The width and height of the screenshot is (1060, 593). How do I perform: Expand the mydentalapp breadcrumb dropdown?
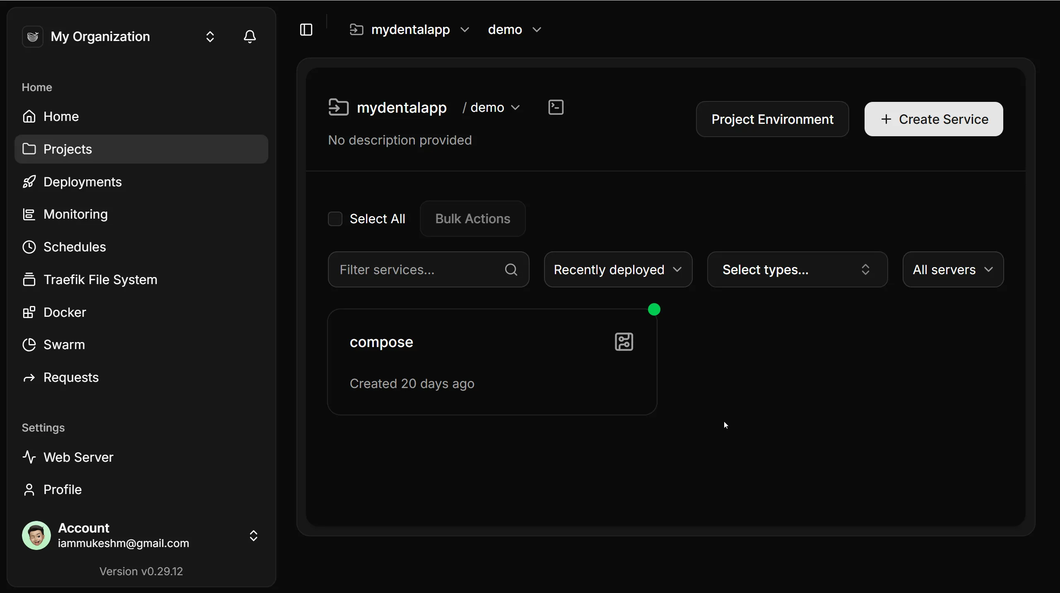tap(465, 30)
